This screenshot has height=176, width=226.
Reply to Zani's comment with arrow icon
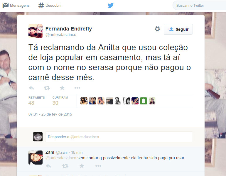(48, 166)
